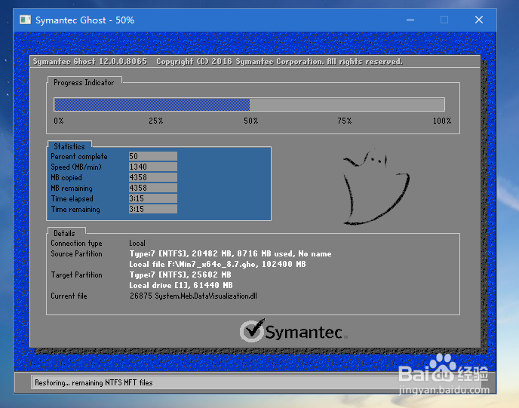Click the 'Progress Indicator' group label
This screenshot has height=408, width=519.
point(84,83)
